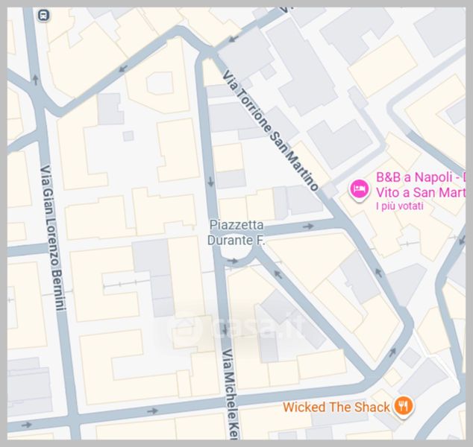
Task: Click the "I più votati" caption
Action: click(400, 206)
